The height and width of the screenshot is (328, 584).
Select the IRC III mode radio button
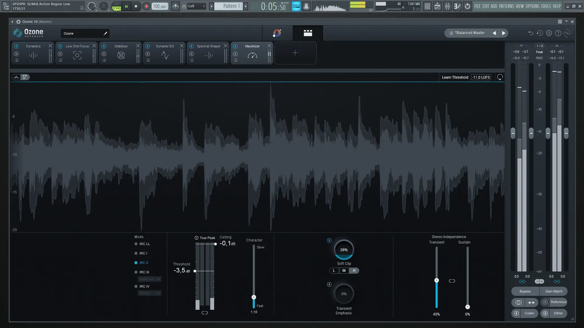(136, 272)
